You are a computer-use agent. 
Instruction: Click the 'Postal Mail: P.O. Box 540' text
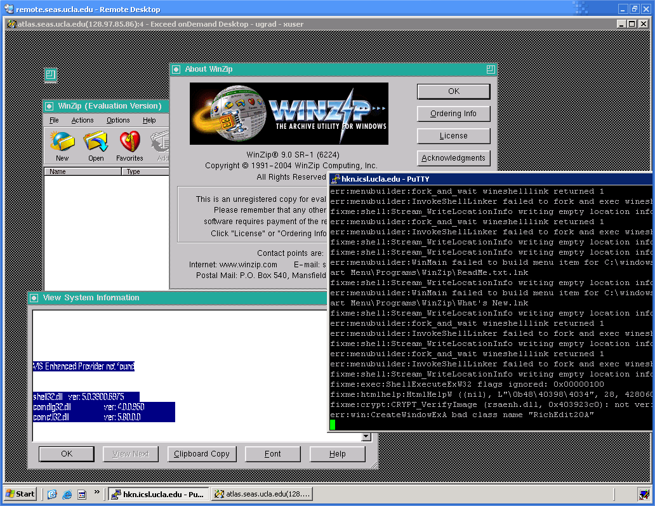[261, 276]
